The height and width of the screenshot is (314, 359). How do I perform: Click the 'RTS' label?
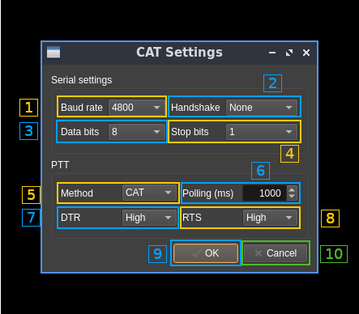192,218
